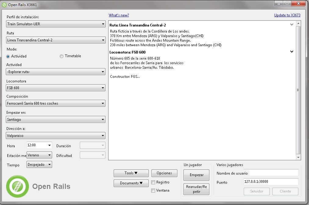This screenshot has height=205, width=309.
Task: Collapse the Locomotora description chevron
Action: 292,52
